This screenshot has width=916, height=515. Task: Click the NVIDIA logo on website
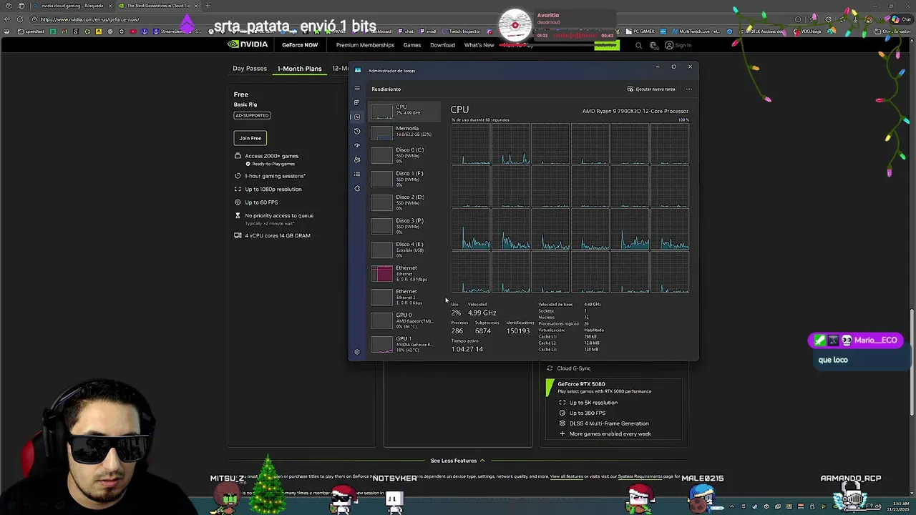pyautogui.click(x=248, y=44)
